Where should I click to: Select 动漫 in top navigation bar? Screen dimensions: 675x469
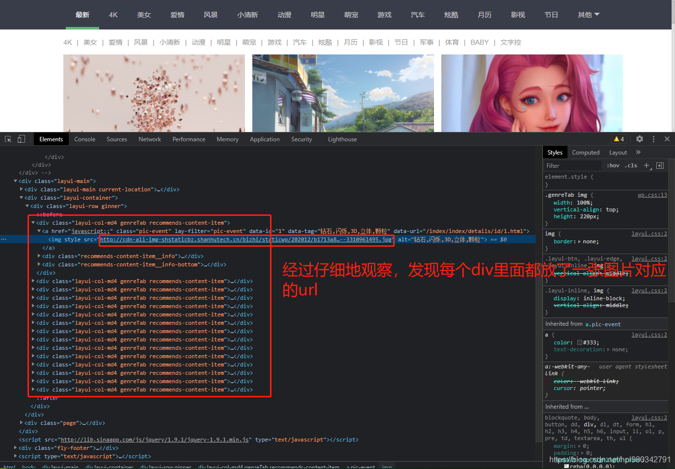pos(285,15)
